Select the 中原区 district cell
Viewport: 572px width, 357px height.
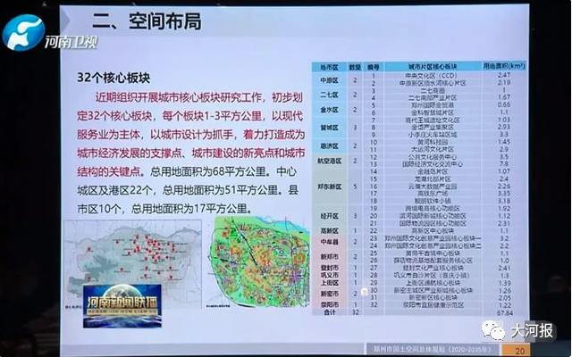pos(330,79)
